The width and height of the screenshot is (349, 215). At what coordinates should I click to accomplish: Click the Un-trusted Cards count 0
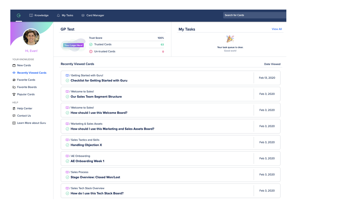click(163, 52)
